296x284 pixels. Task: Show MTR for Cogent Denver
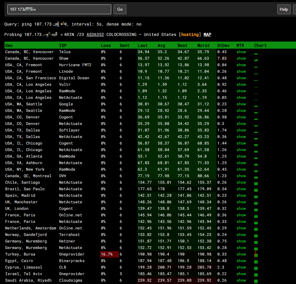click(241, 117)
